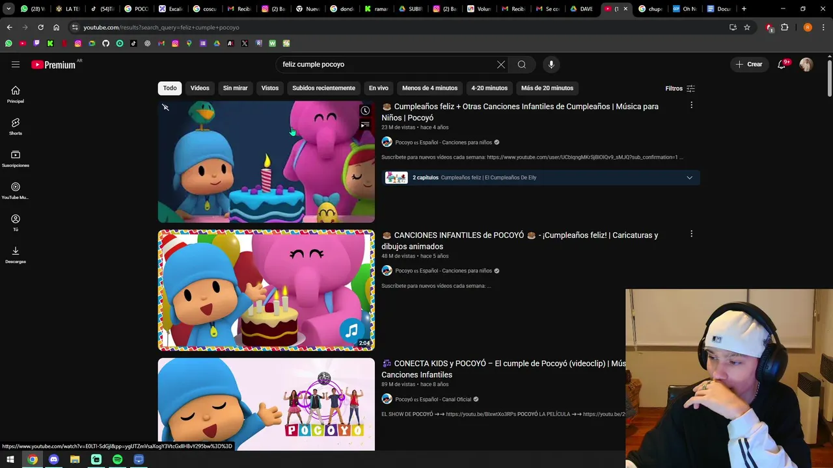
Task: Select the 4-20 minutos chip
Action: click(x=489, y=88)
